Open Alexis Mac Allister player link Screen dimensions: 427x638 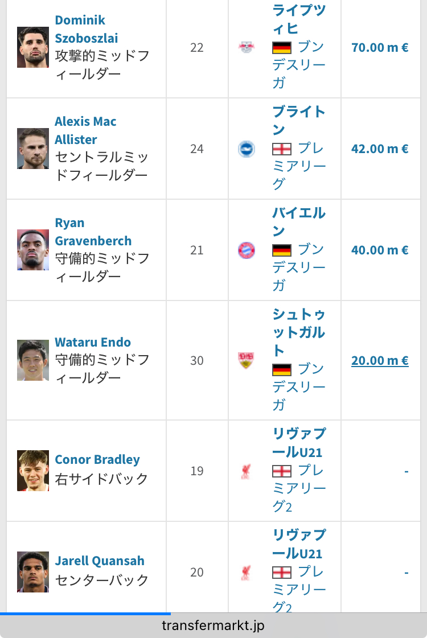coord(85,130)
